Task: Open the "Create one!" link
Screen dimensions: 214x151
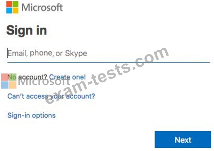Action: pyautogui.click(x=67, y=77)
